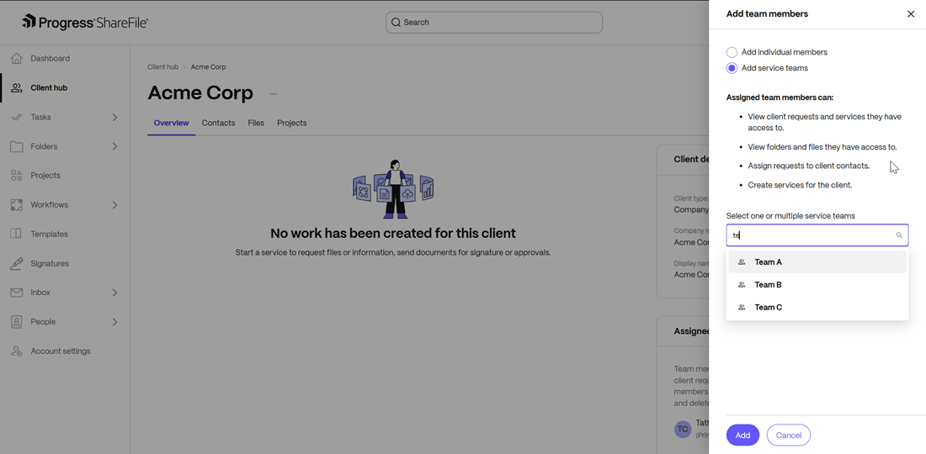Expand the Folders submenu chevron

point(114,147)
